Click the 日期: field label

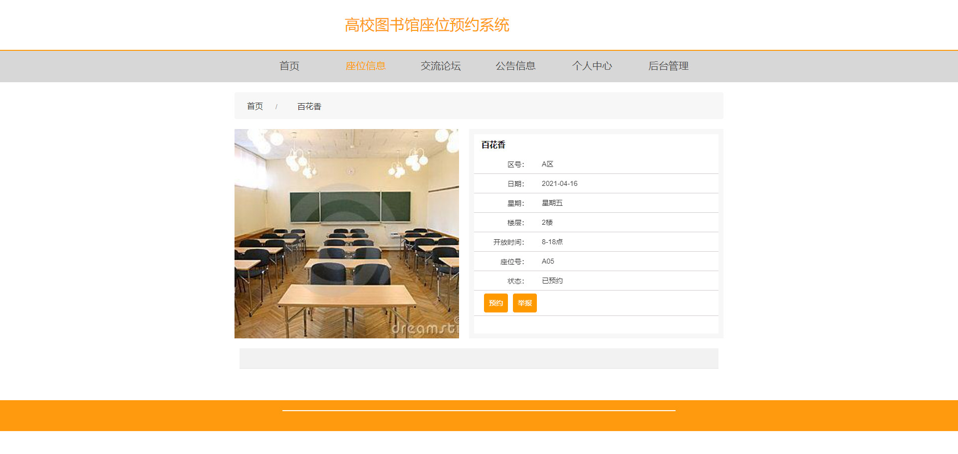pyautogui.click(x=515, y=184)
